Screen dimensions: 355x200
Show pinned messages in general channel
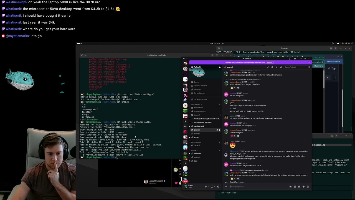[277, 67]
